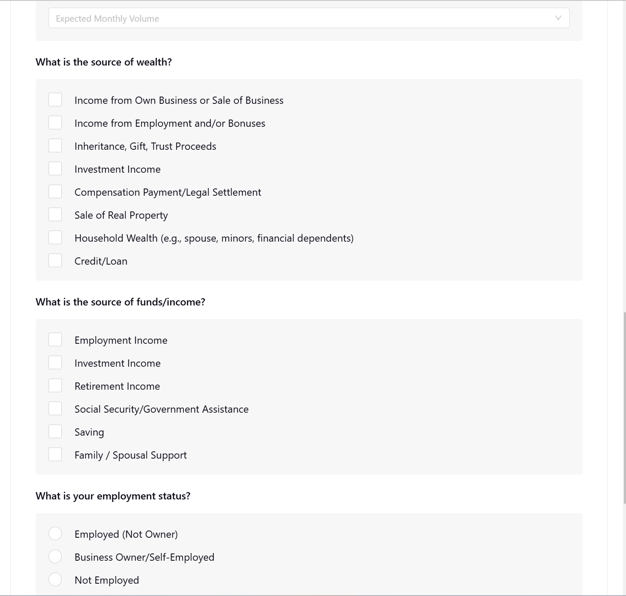This screenshot has height=596, width=626.
Task: Click the vertical page scrollbar
Action: point(624,408)
